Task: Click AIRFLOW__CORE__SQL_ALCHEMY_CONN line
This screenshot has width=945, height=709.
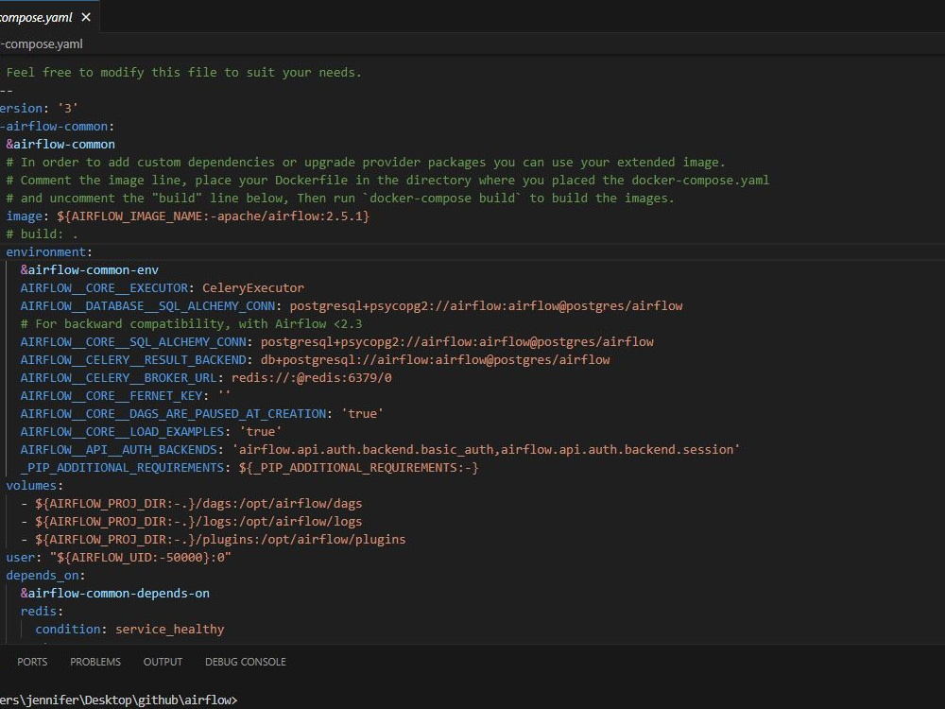Action: click(x=337, y=342)
